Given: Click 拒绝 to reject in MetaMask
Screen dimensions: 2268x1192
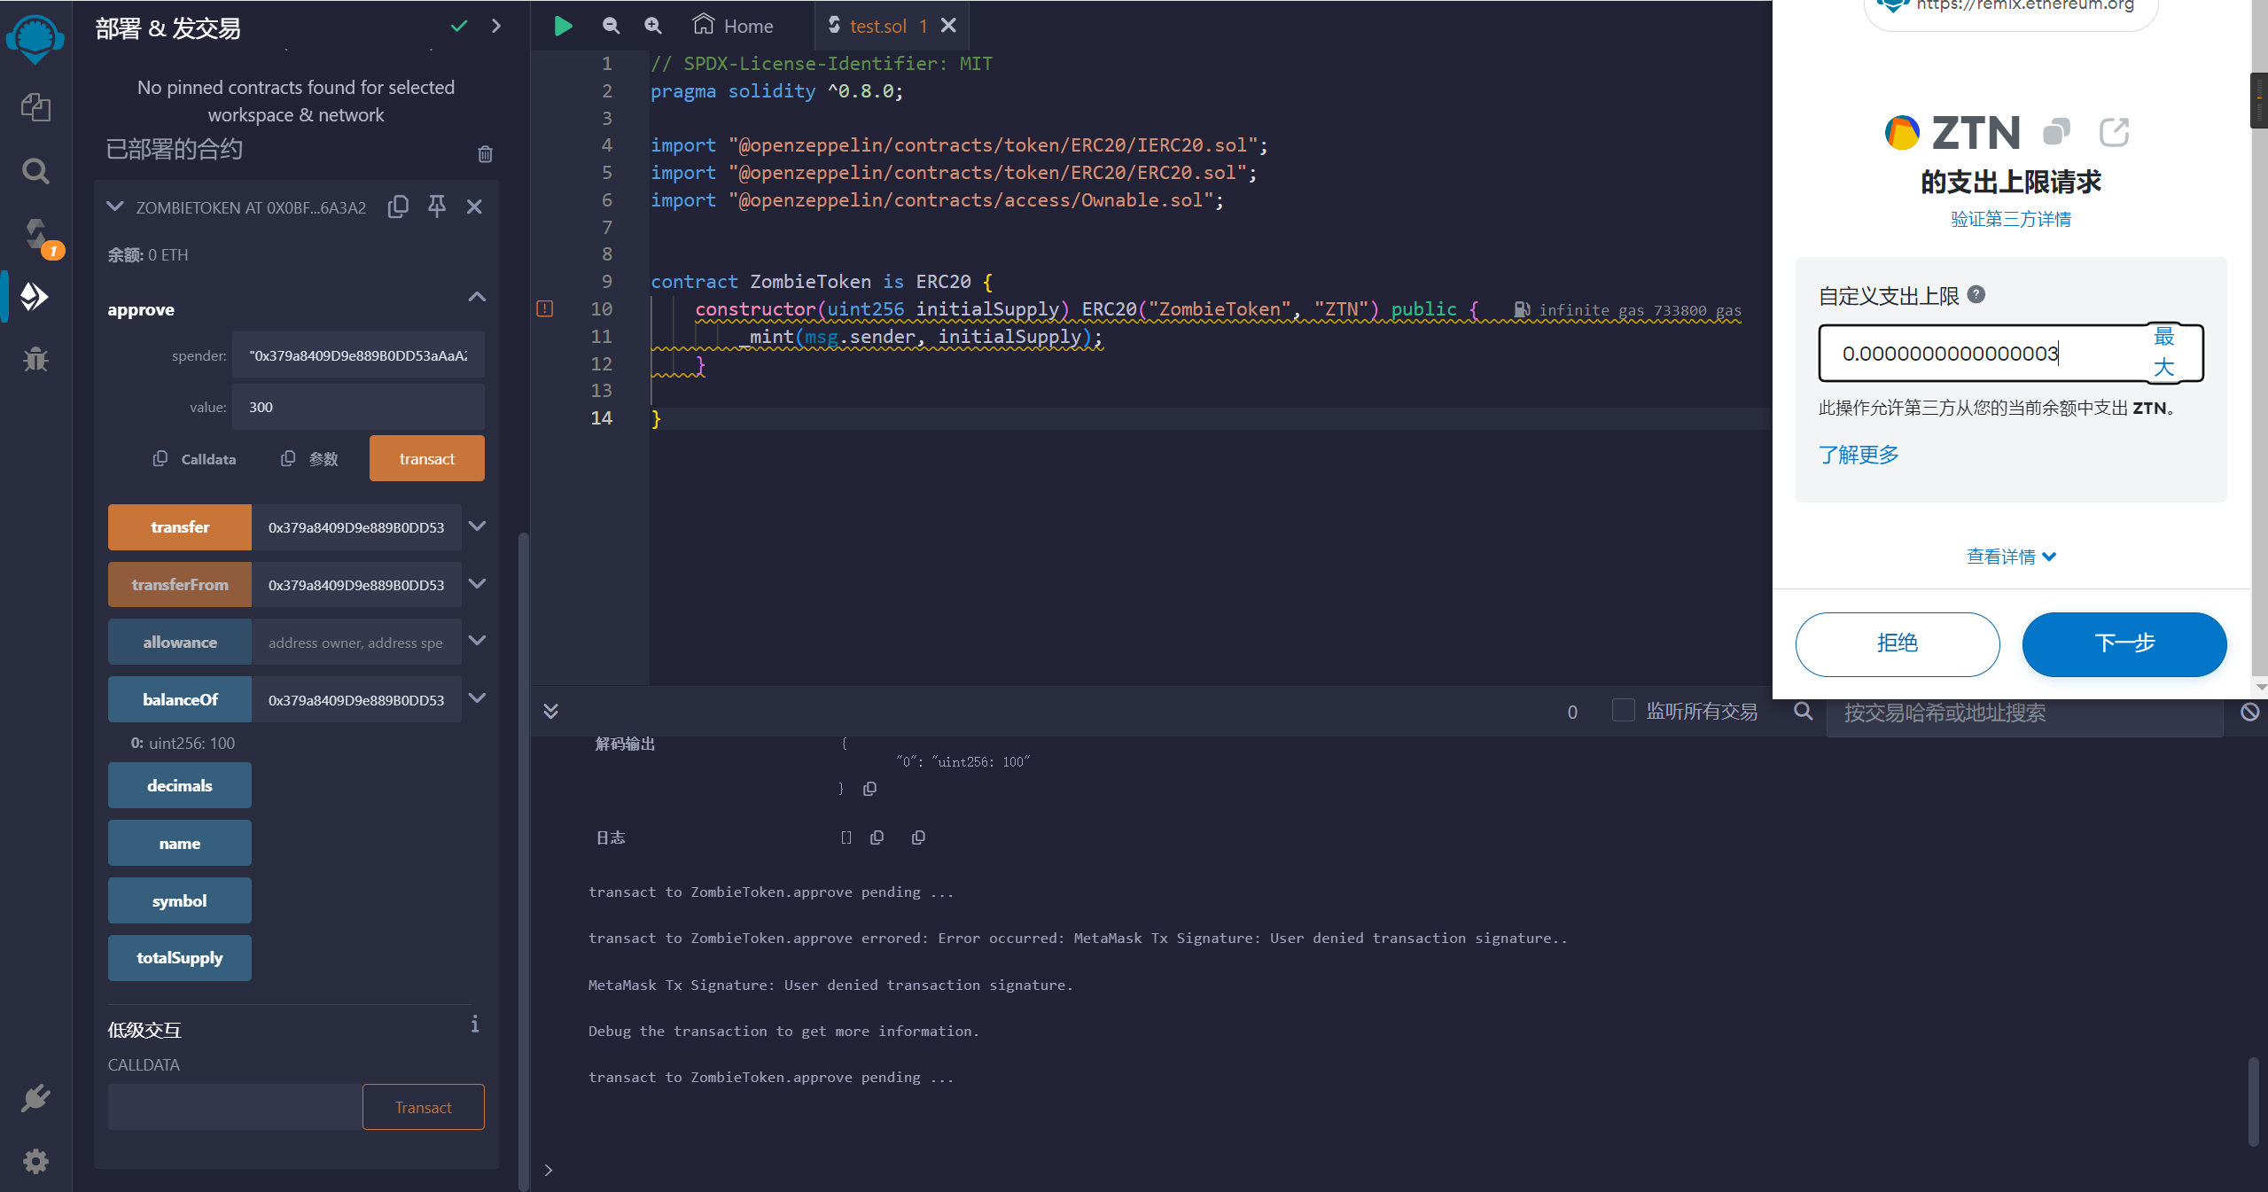Looking at the screenshot, I should (x=1898, y=644).
